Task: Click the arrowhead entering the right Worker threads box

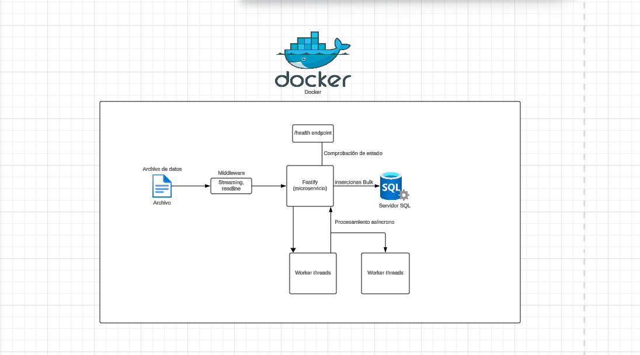Action: click(385, 249)
